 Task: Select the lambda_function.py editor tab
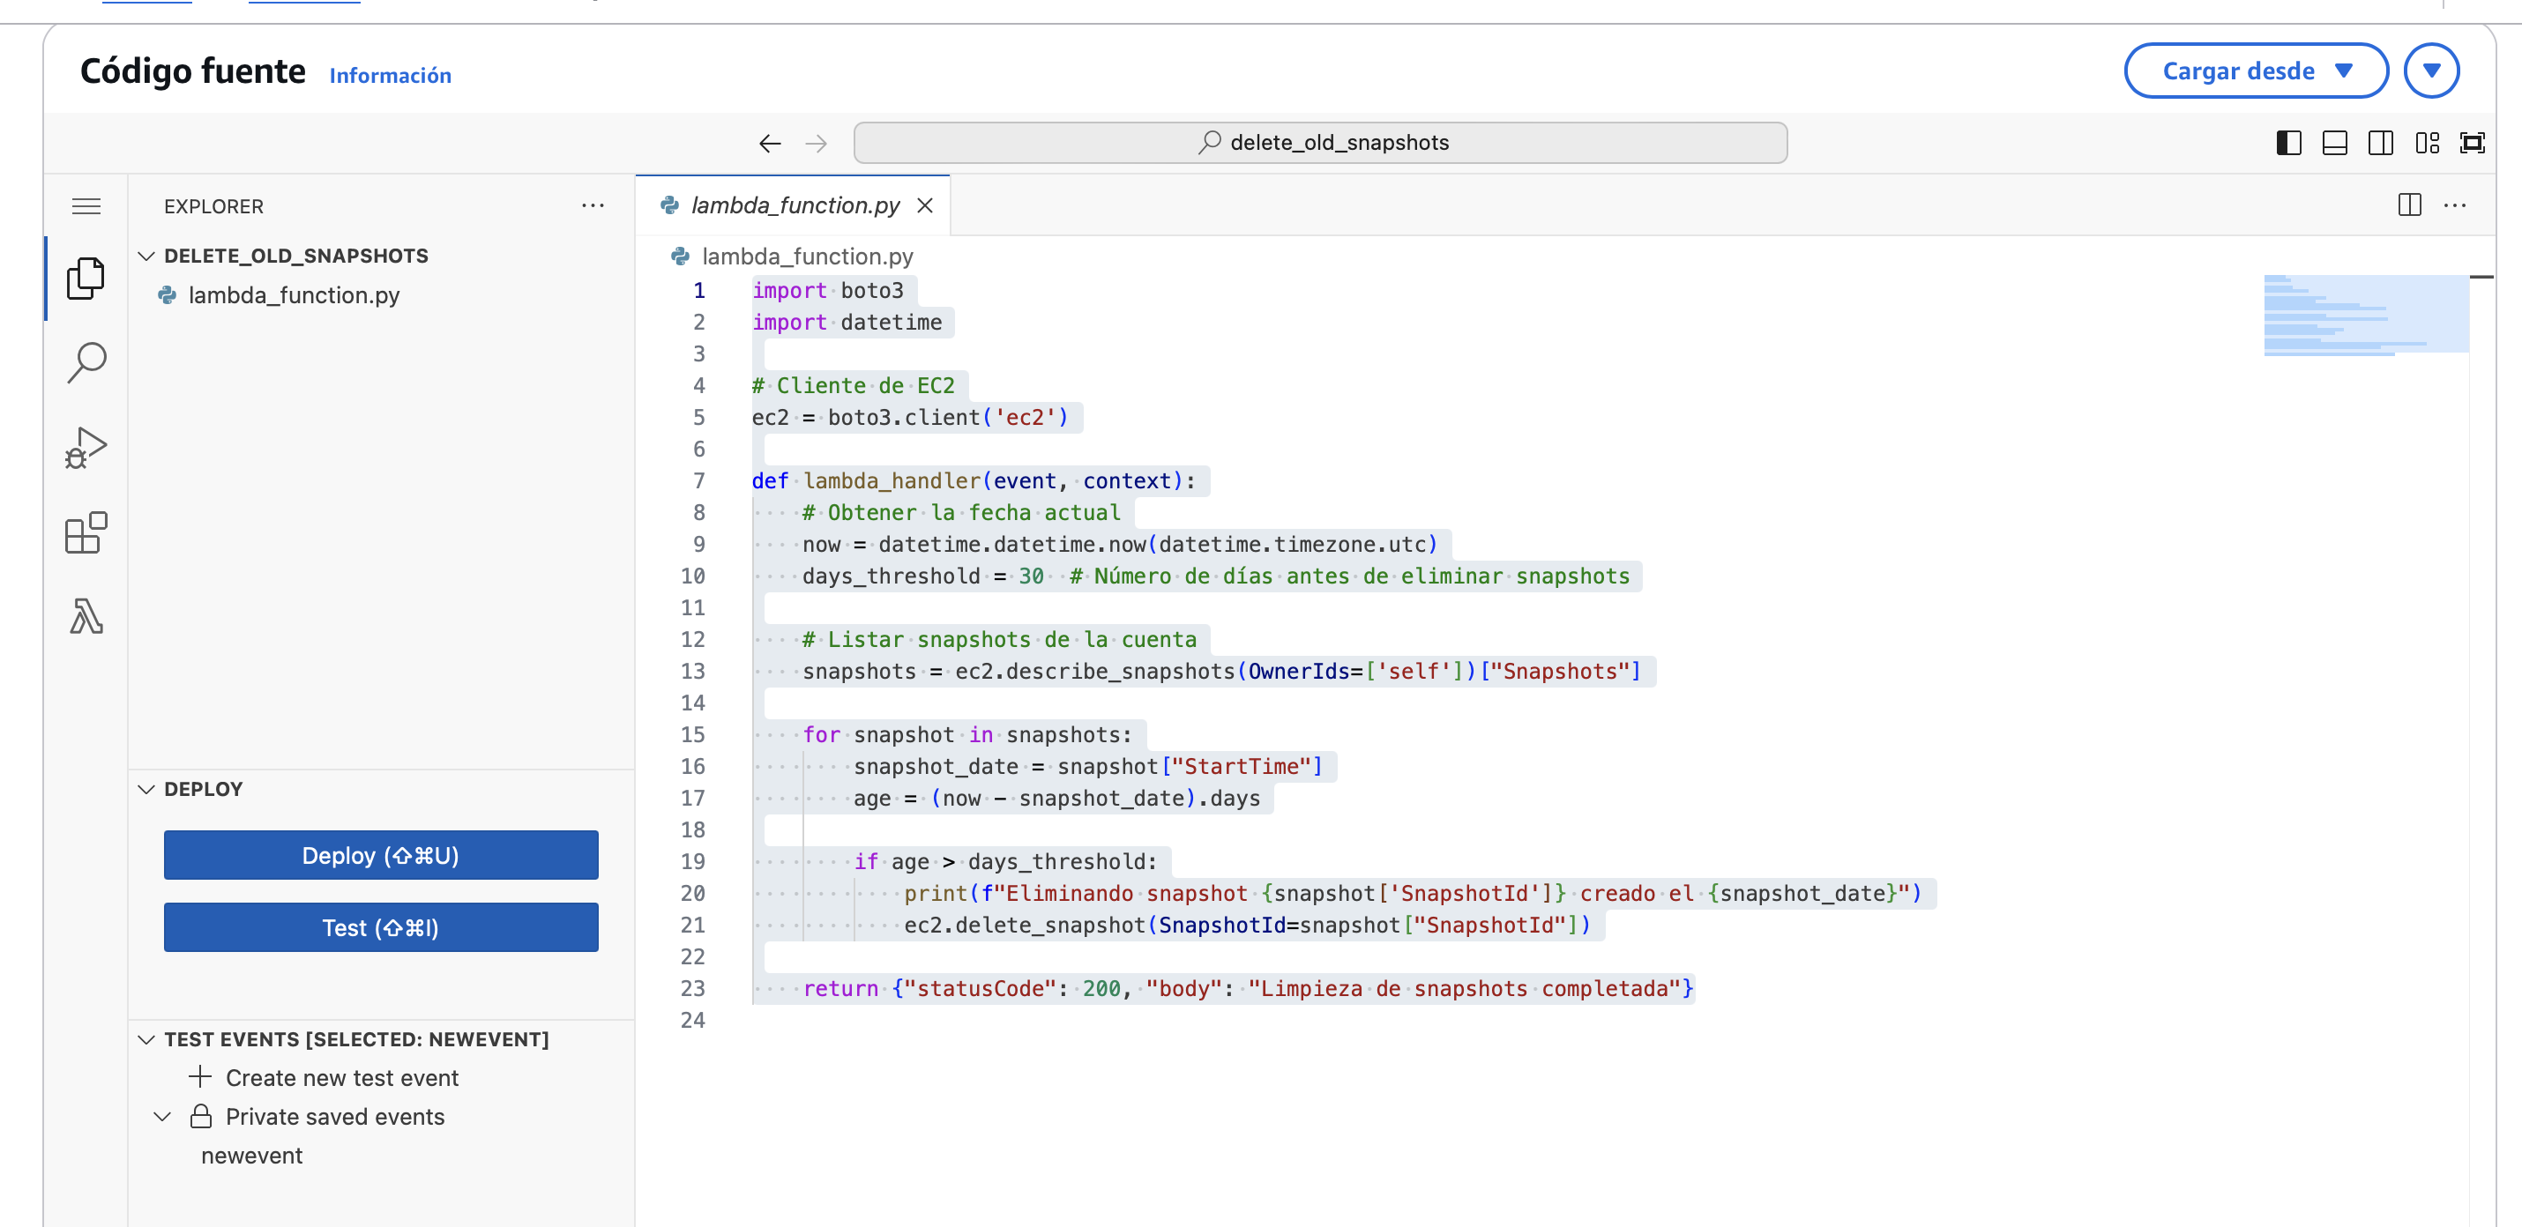coord(793,205)
